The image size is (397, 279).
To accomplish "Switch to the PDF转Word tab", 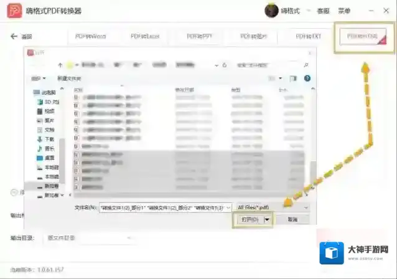I will pyautogui.click(x=90, y=37).
